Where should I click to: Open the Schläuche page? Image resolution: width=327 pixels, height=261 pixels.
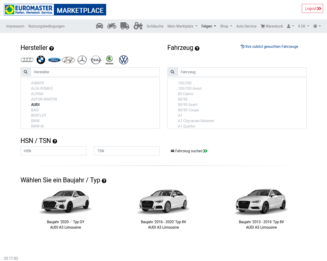coord(155,26)
